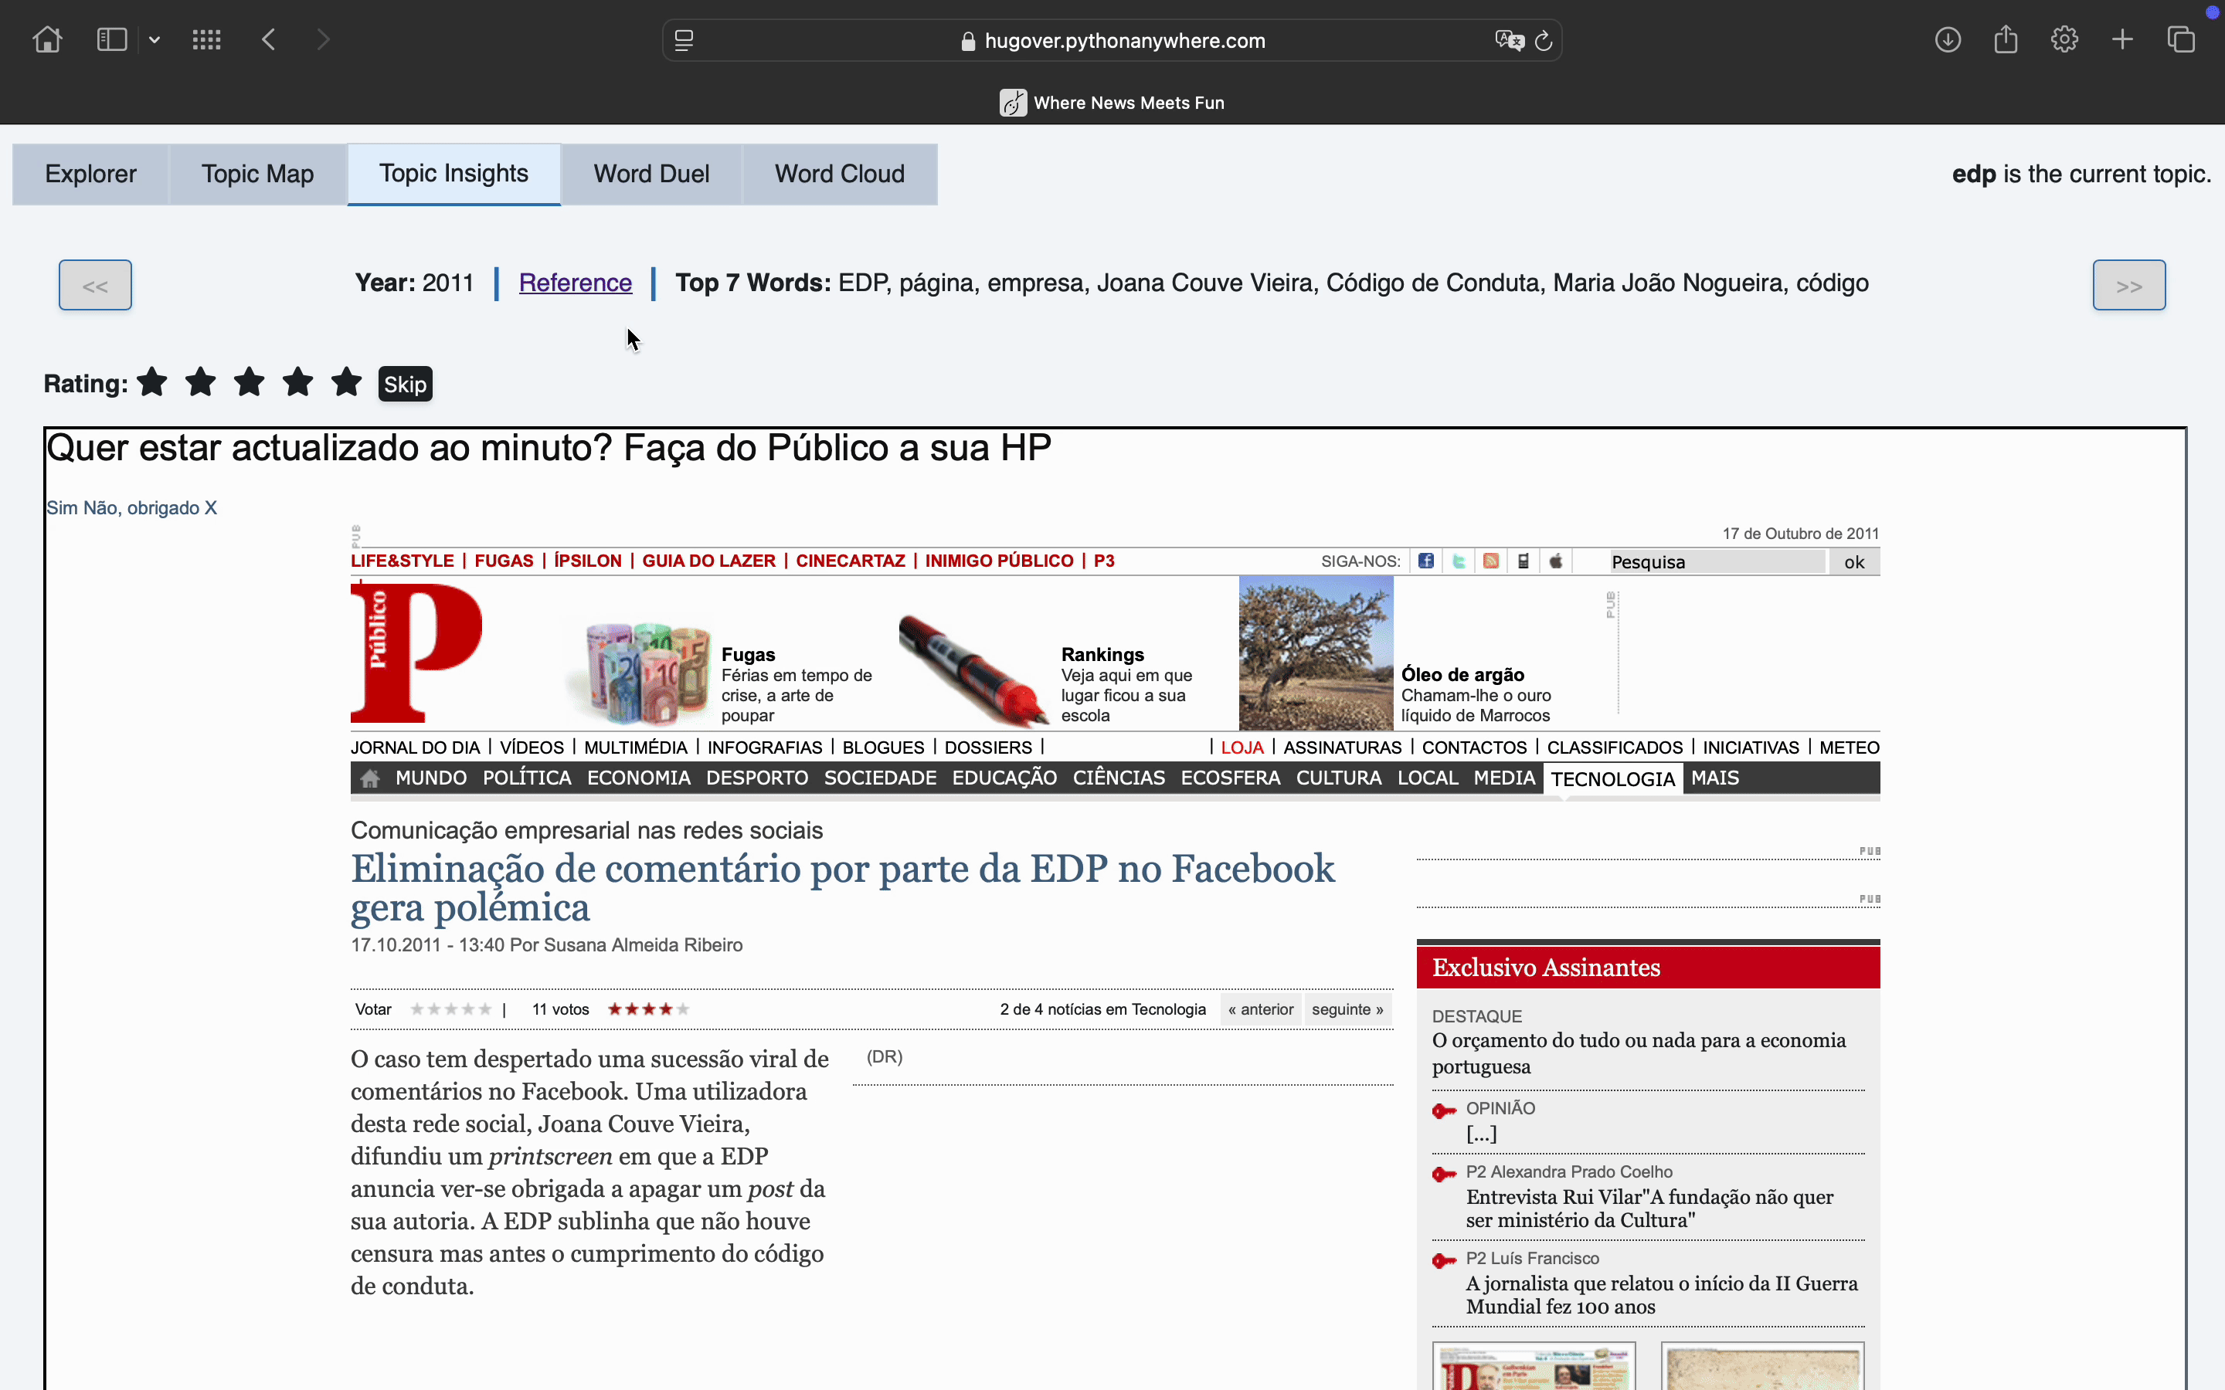Open the CLASSIFICADOS link

[x=1615, y=748]
